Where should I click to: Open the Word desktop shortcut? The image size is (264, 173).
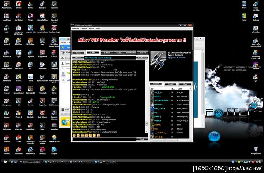coord(244,5)
